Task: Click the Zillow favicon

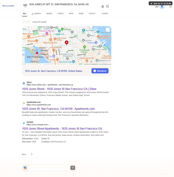Action: [x=24, y=83]
